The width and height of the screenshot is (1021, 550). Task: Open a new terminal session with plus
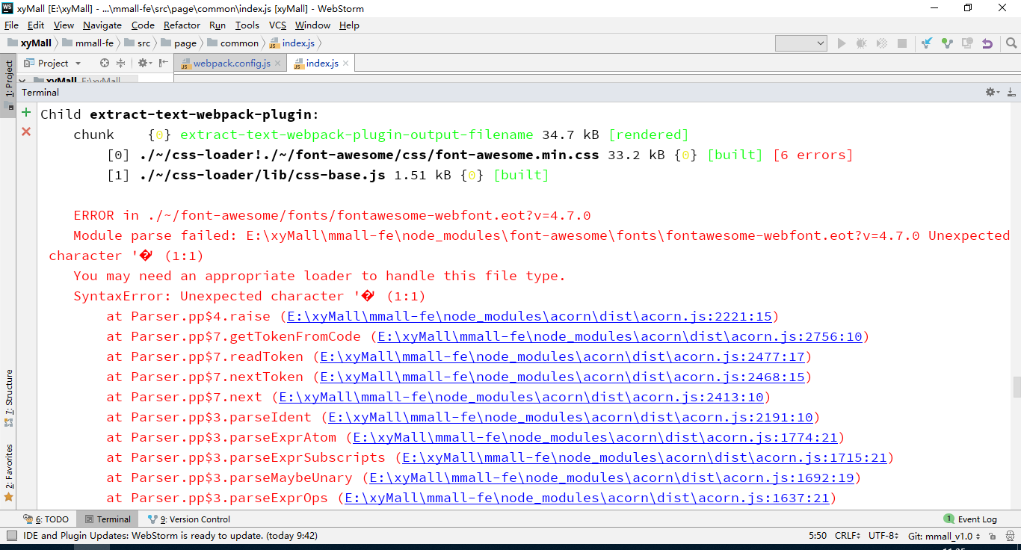pyautogui.click(x=26, y=113)
